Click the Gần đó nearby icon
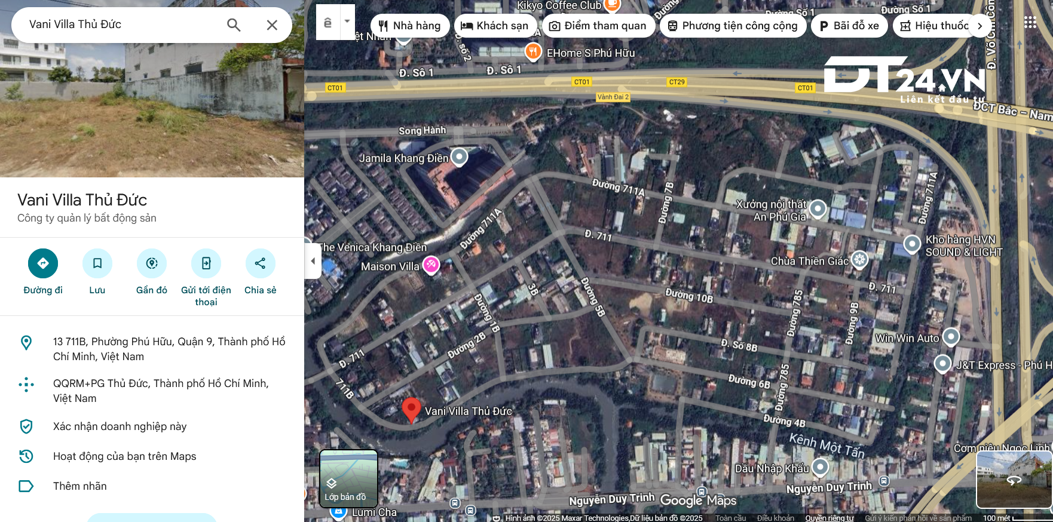The width and height of the screenshot is (1053, 522). coord(152,263)
